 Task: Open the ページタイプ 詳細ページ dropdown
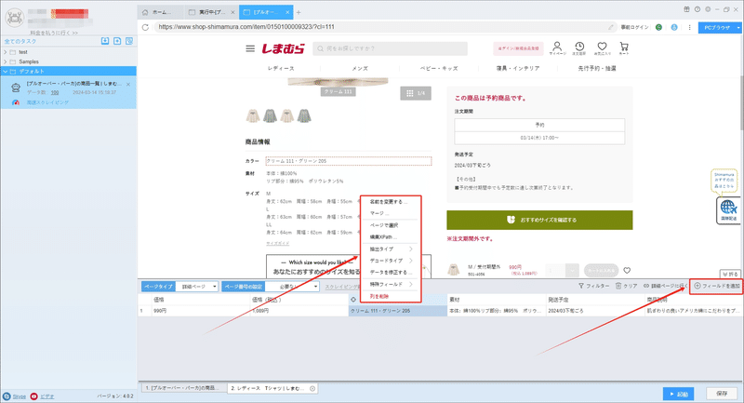[197, 287]
